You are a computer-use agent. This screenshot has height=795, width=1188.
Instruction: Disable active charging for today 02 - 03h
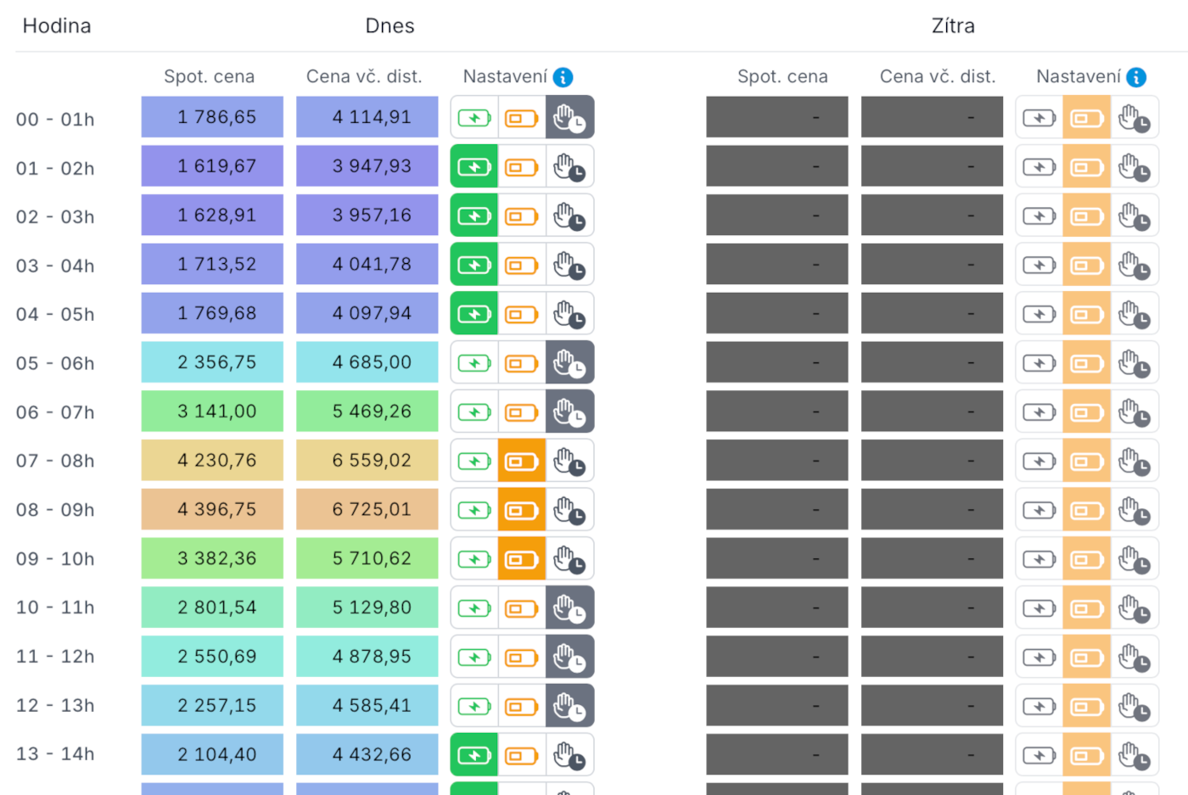474,216
